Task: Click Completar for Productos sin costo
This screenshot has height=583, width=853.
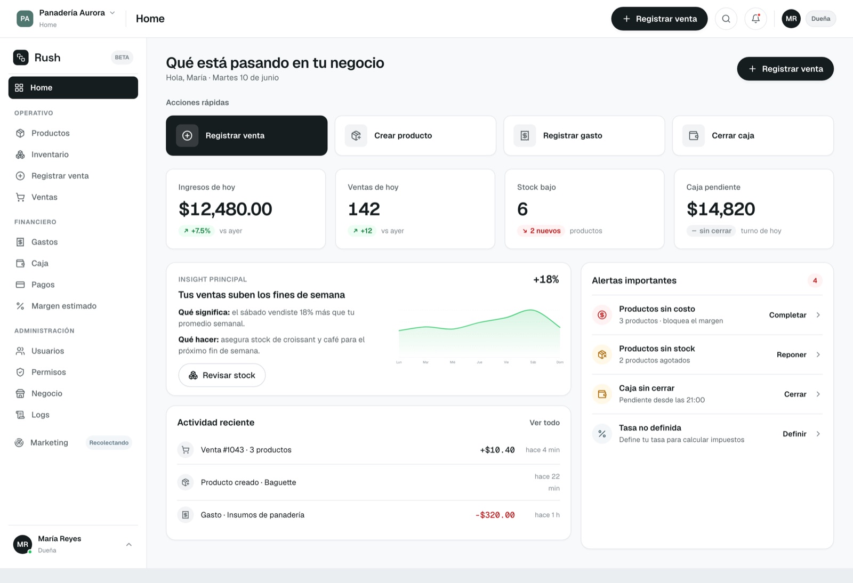Action: coord(787,315)
